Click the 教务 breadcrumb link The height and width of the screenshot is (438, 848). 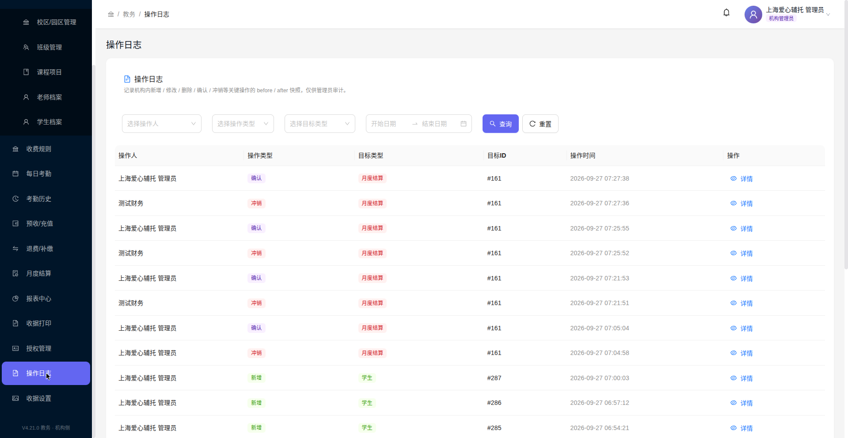point(129,14)
